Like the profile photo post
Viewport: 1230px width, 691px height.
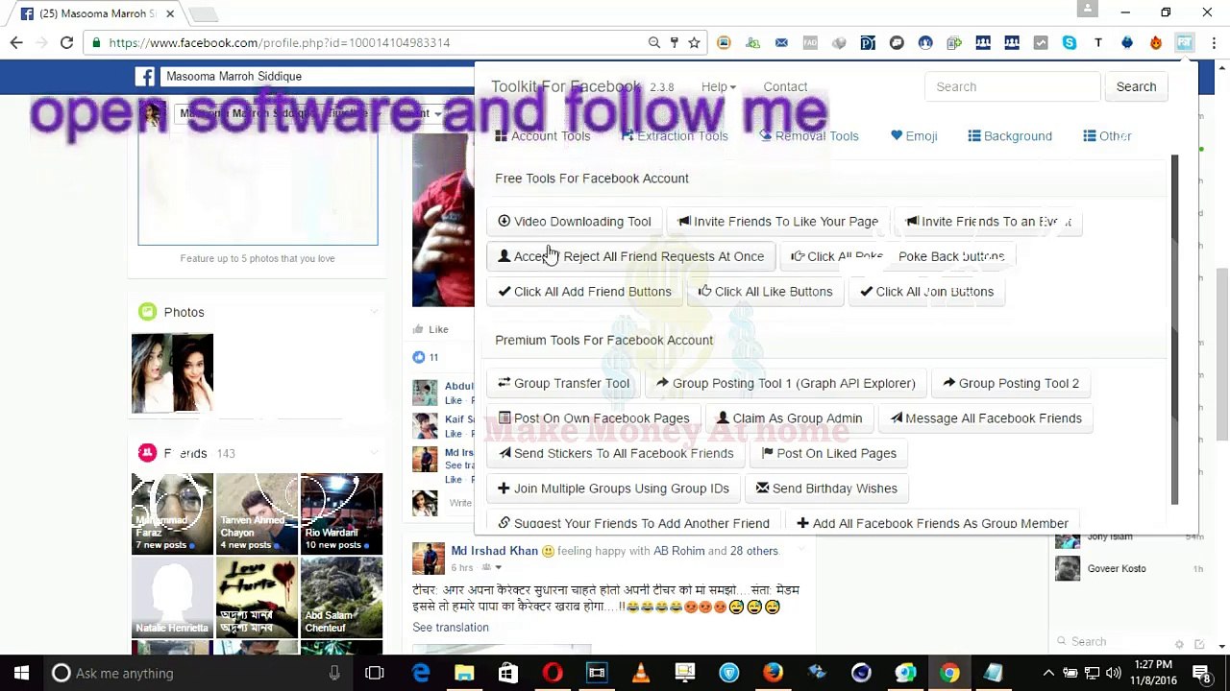430,329
